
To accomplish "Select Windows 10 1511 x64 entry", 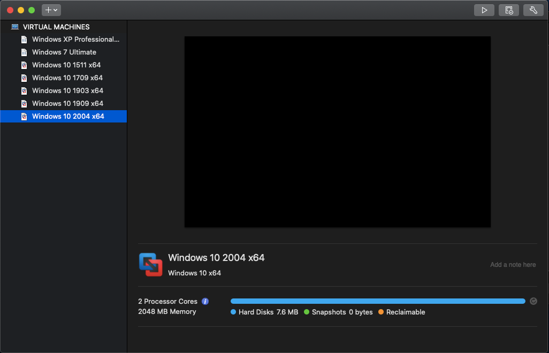I will 63,65.
